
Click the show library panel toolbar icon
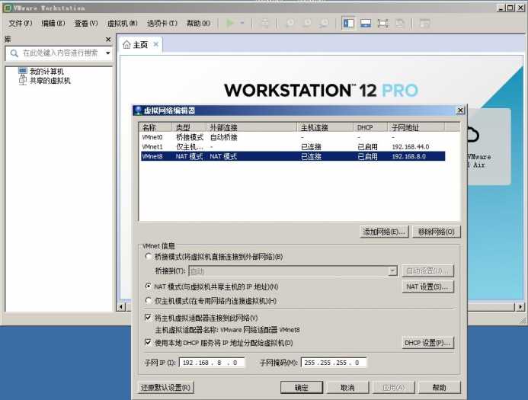(348, 24)
